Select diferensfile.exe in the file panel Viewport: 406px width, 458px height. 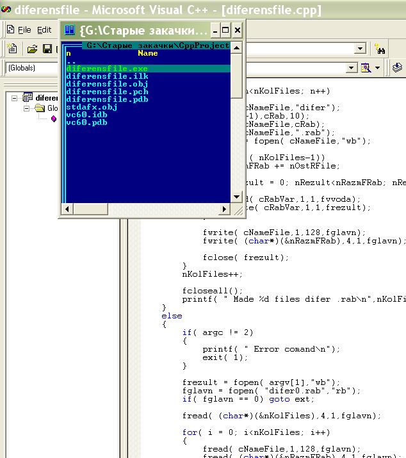[107, 69]
